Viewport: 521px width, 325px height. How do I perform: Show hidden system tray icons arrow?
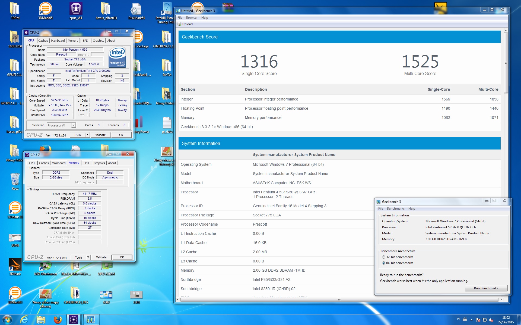point(471,320)
